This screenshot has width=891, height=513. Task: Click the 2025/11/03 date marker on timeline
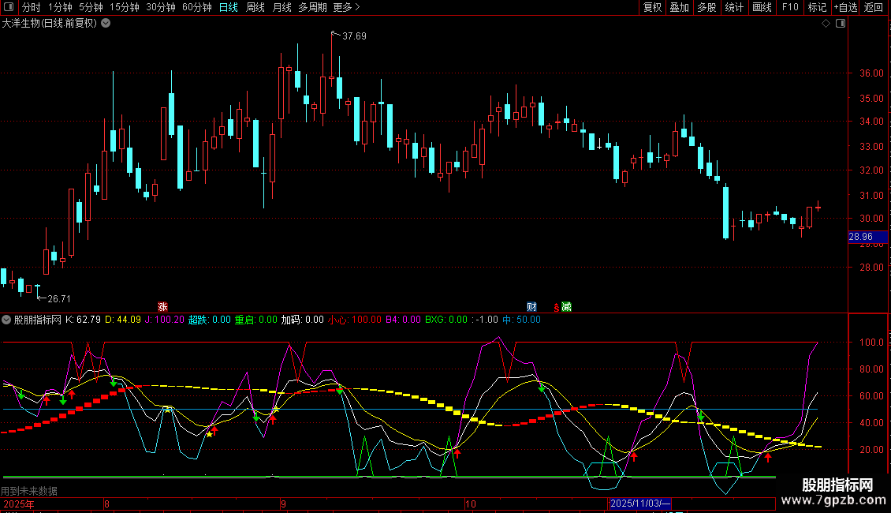click(x=639, y=504)
